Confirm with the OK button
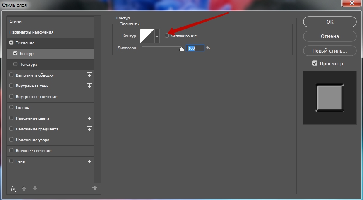Viewport: 363px width, 200px height. (x=329, y=22)
